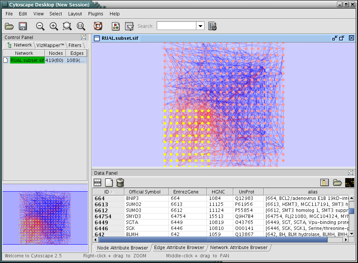
Task: Switch to Edge Attribute Browser tab
Action: tap(179, 248)
